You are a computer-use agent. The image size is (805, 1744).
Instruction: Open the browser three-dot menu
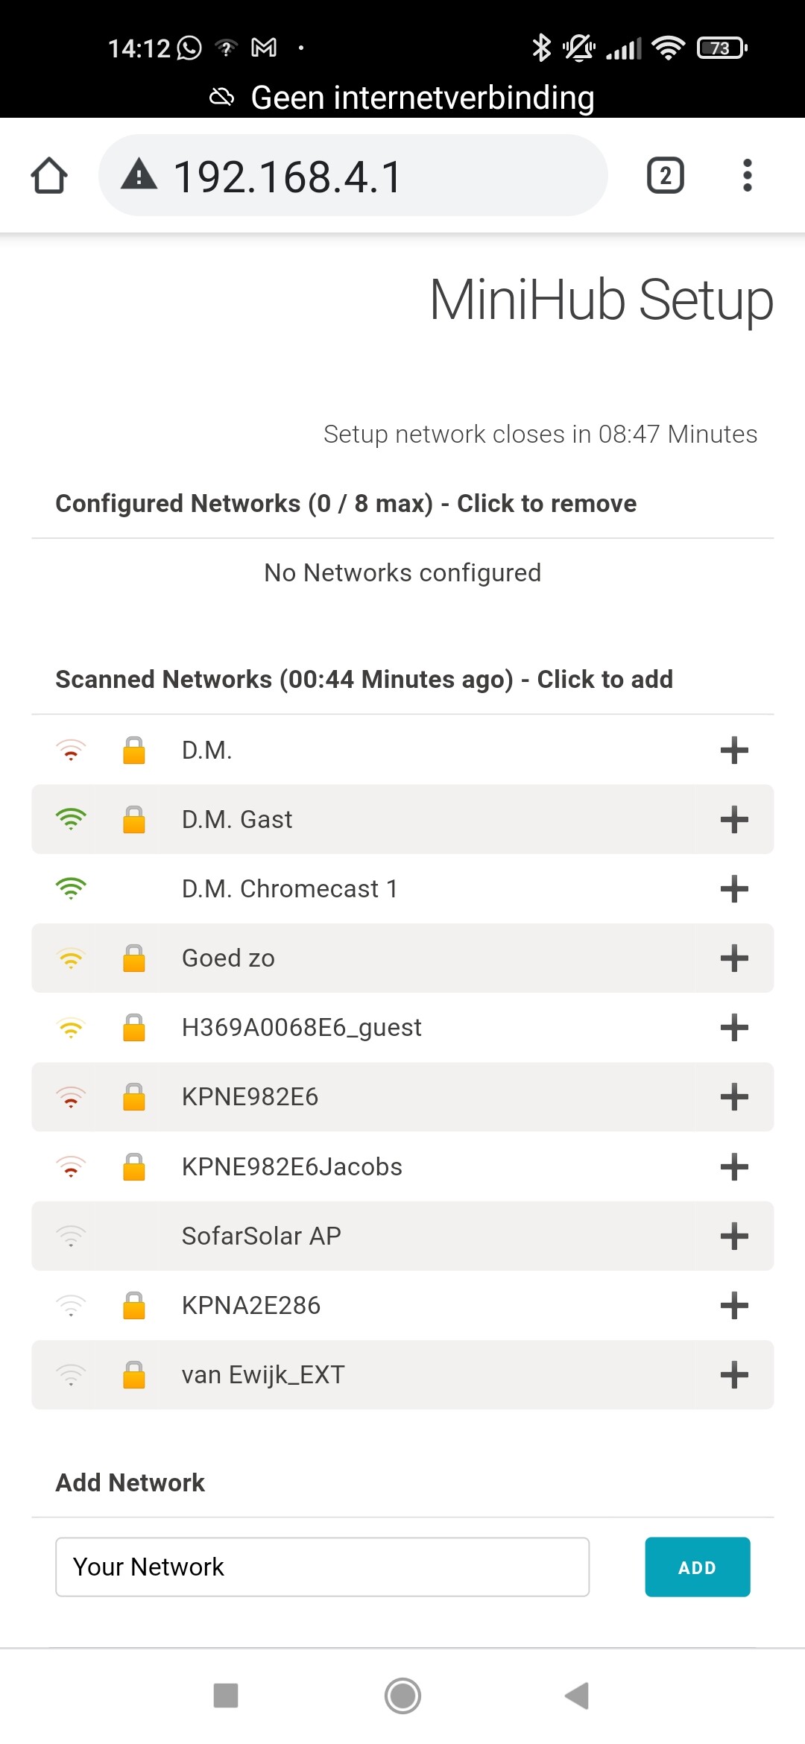coord(747,176)
